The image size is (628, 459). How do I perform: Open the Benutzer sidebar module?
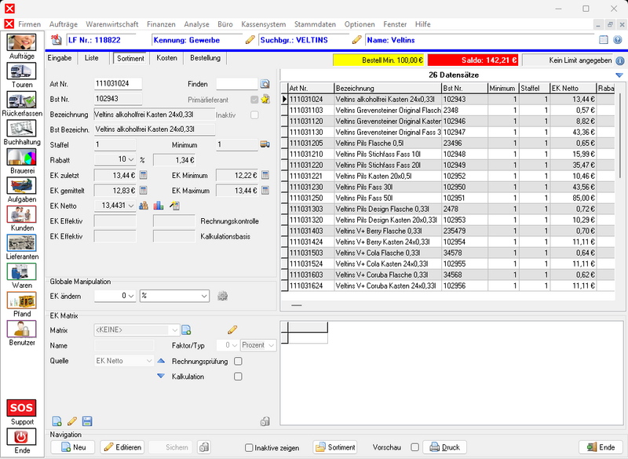point(22,329)
